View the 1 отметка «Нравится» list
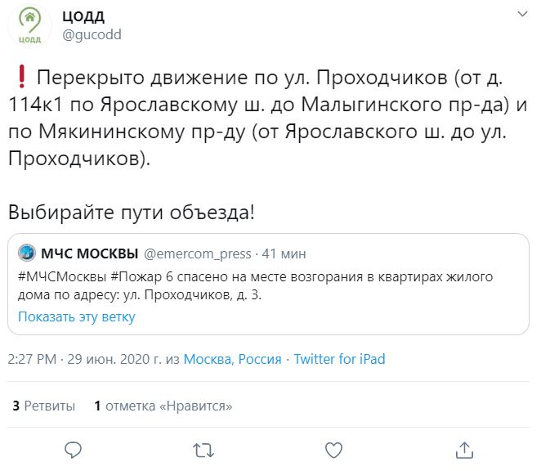 163,405
